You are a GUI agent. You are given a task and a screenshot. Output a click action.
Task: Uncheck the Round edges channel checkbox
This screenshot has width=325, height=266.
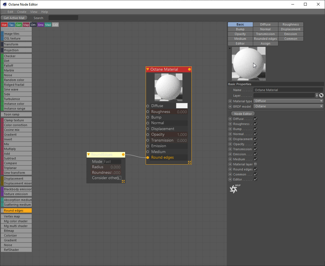[x=255, y=169]
